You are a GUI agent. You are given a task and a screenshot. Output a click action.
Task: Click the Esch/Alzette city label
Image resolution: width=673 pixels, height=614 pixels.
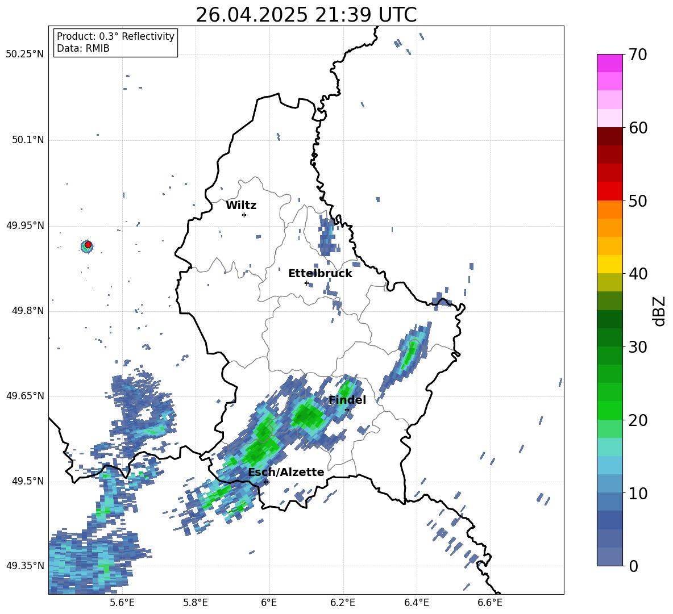[286, 472]
